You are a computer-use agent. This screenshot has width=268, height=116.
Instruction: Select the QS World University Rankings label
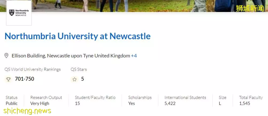tap(33, 69)
